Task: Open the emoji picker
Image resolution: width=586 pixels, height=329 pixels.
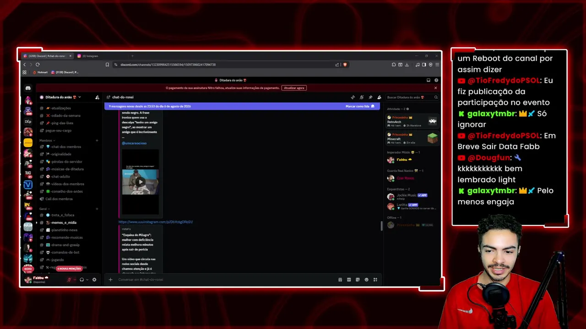Action: (x=366, y=280)
